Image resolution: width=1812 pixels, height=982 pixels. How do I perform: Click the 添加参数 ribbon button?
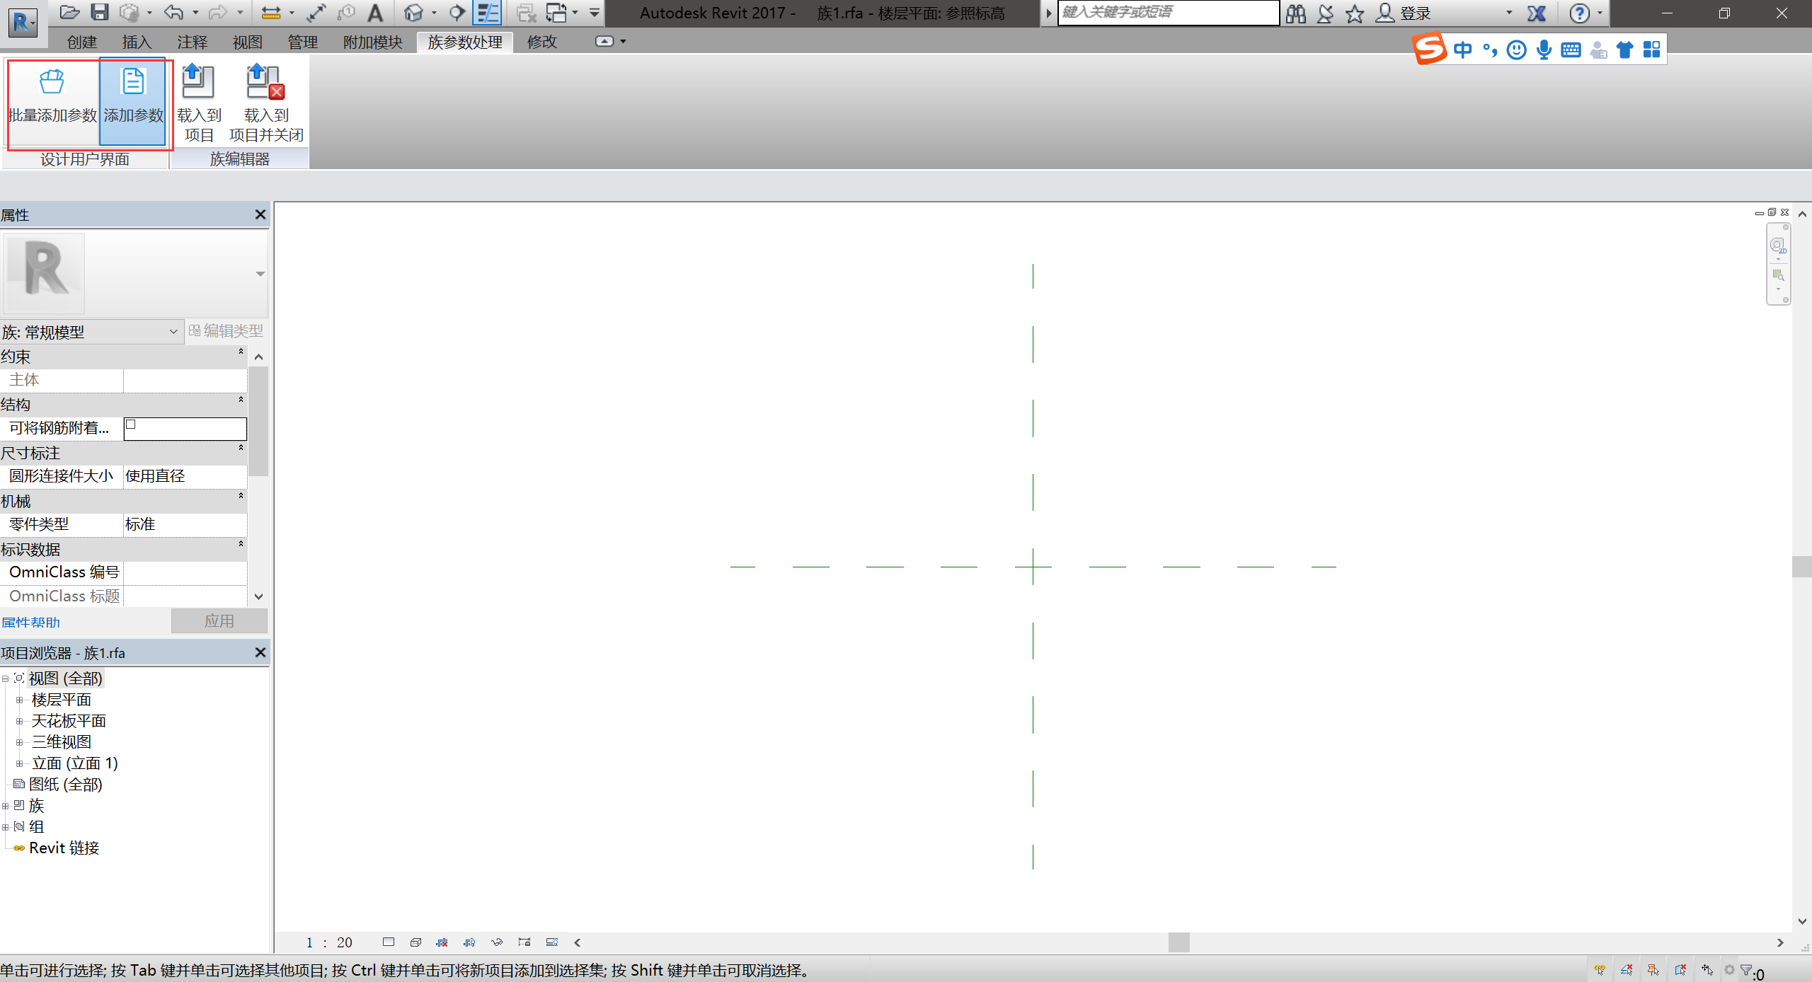point(133,98)
